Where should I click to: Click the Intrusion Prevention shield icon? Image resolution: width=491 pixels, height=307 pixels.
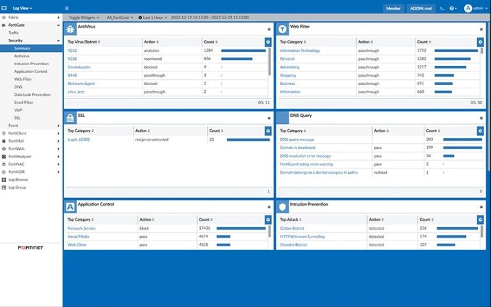(283, 207)
